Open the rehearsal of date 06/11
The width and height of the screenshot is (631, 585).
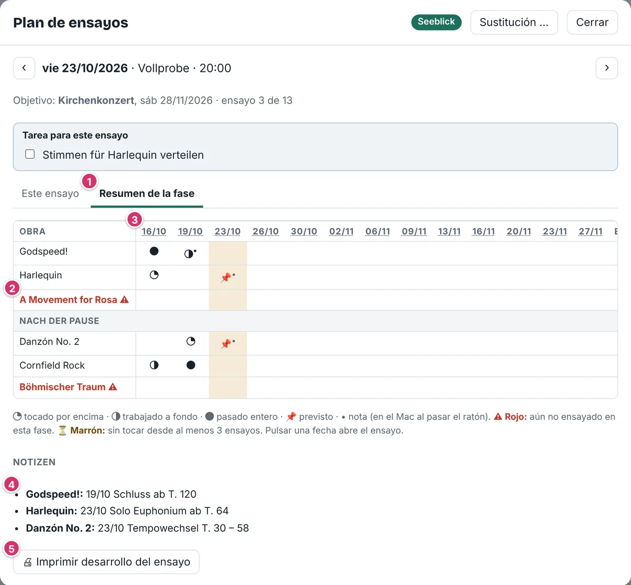(x=378, y=231)
